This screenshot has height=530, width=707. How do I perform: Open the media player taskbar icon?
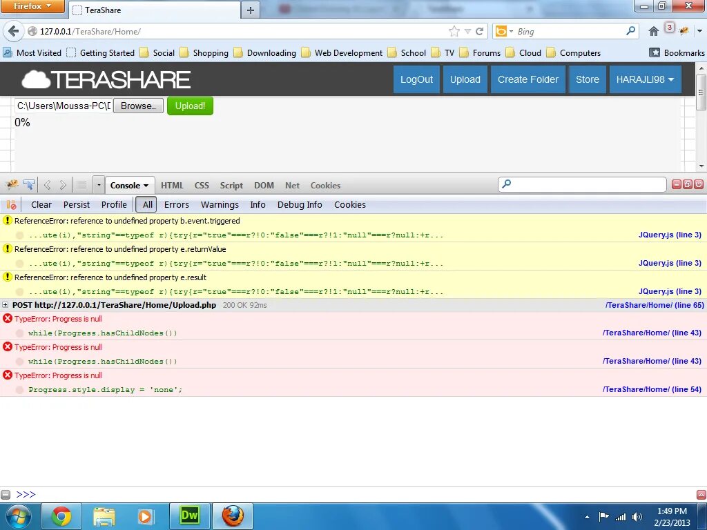(x=145, y=516)
